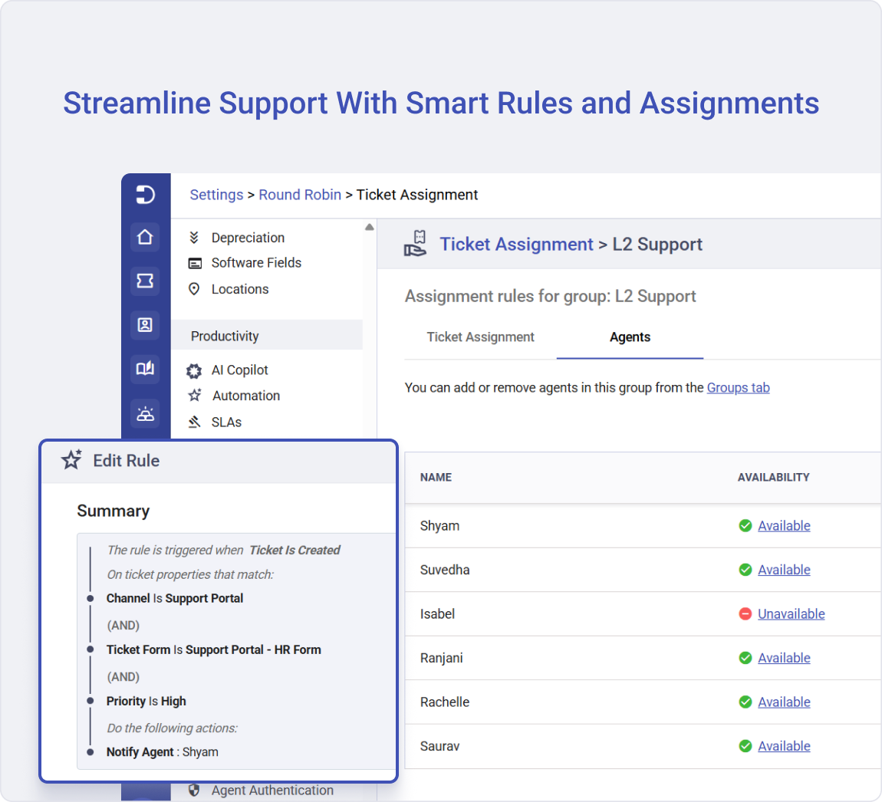Click the AI Copilot icon
This screenshot has height=802, width=882.
[194, 370]
